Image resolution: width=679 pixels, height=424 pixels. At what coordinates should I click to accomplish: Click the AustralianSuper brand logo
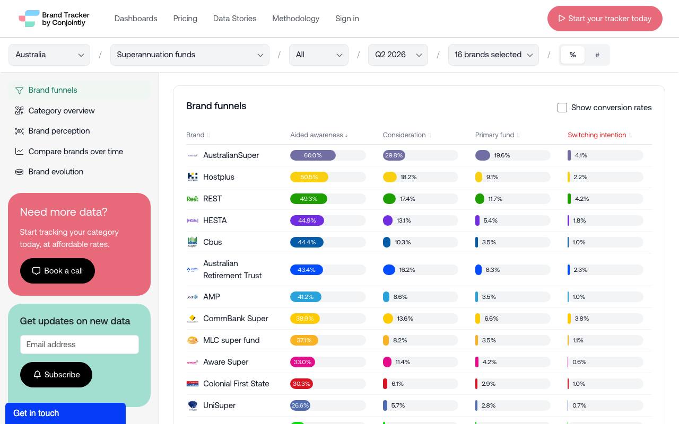pyautogui.click(x=193, y=155)
